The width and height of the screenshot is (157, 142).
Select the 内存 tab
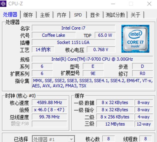pyautogui.click(x=62, y=15)
